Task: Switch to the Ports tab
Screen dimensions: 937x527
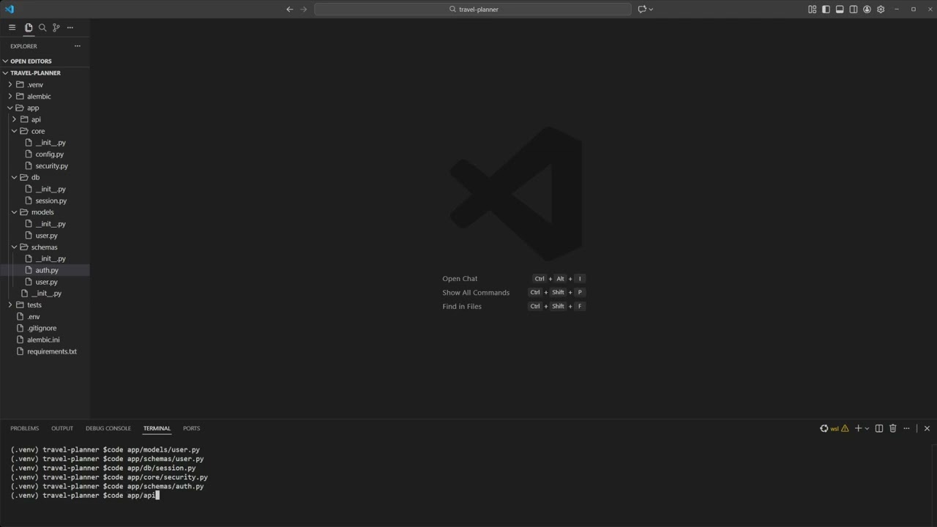Action: (x=191, y=428)
